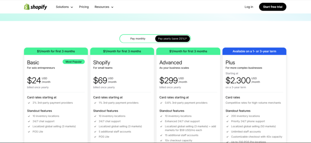Click checkmark beside 5 additional staff accounts

pyautogui.click(x=95, y=132)
